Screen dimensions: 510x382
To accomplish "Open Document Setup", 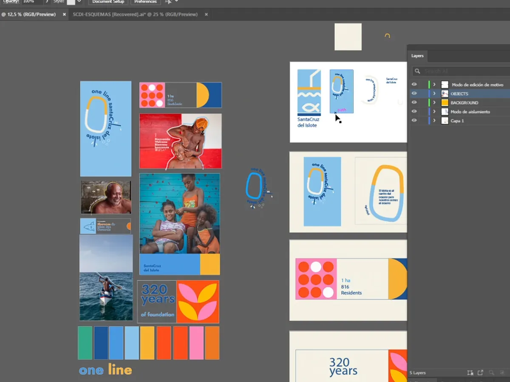I will click(x=108, y=2).
